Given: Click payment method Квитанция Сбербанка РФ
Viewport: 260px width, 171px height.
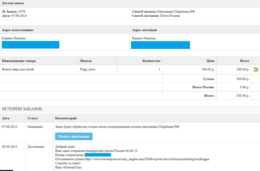Looking at the screenshot, I should point(176,11).
